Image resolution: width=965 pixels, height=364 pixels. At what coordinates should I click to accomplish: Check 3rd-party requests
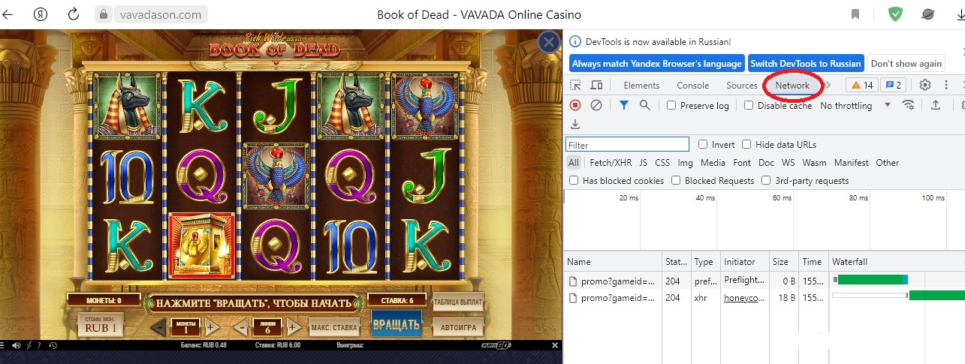click(x=766, y=181)
